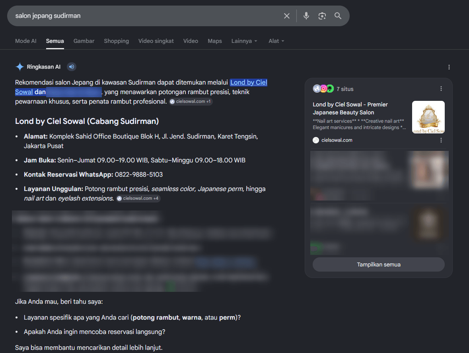Click the cielsowal.com +1 source chip

point(191,102)
